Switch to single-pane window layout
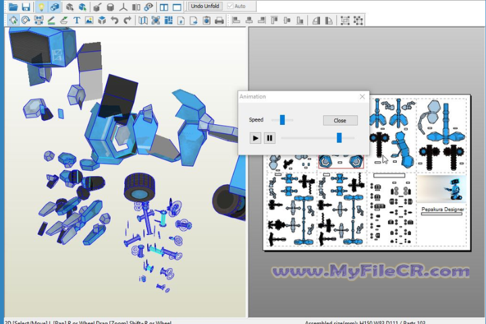The width and height of the screenshot is (486, 324). [x=177, y=7]
